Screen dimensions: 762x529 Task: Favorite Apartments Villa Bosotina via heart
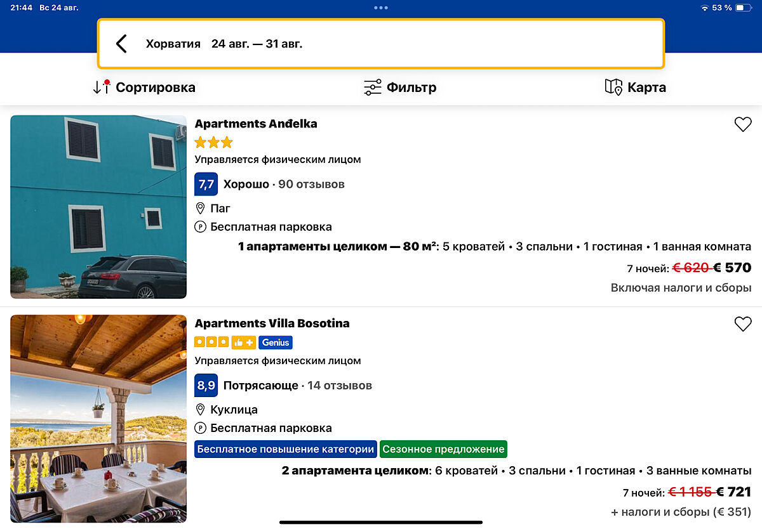coord(742,324)
